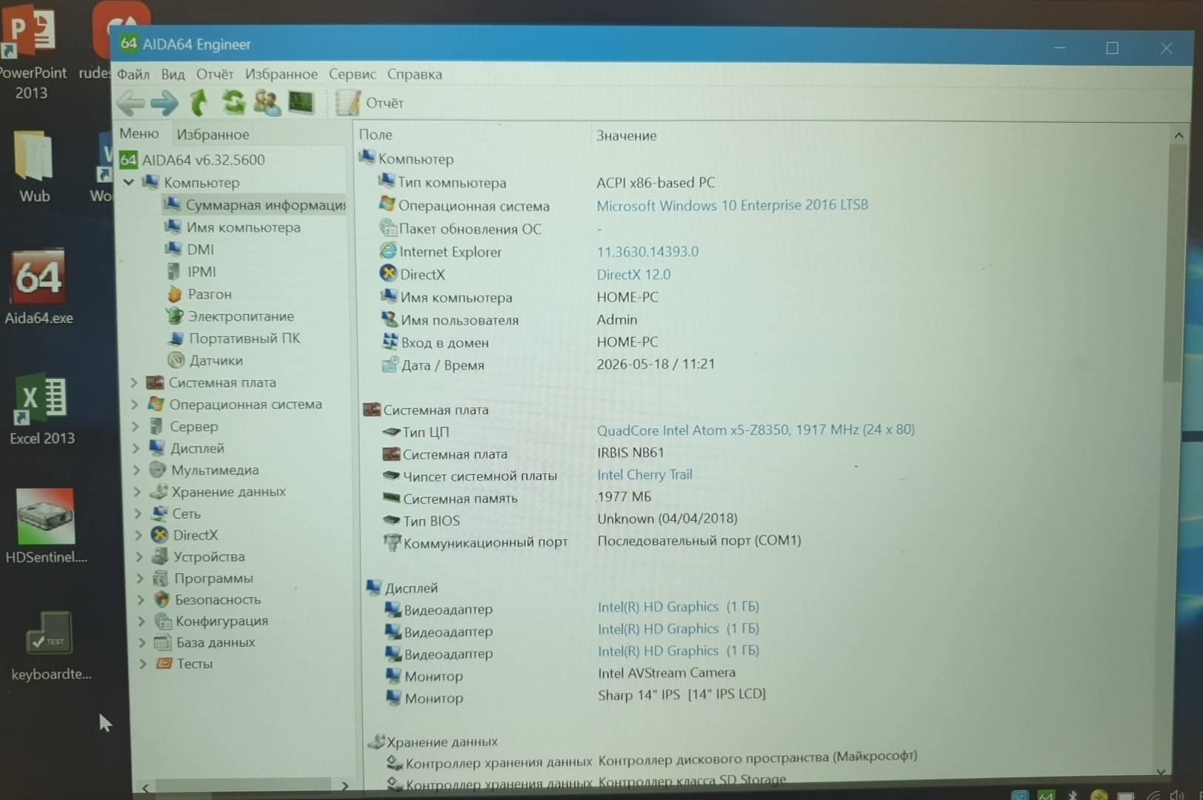Expand the Устройства tree node
1203x800 pixels.
140,556
